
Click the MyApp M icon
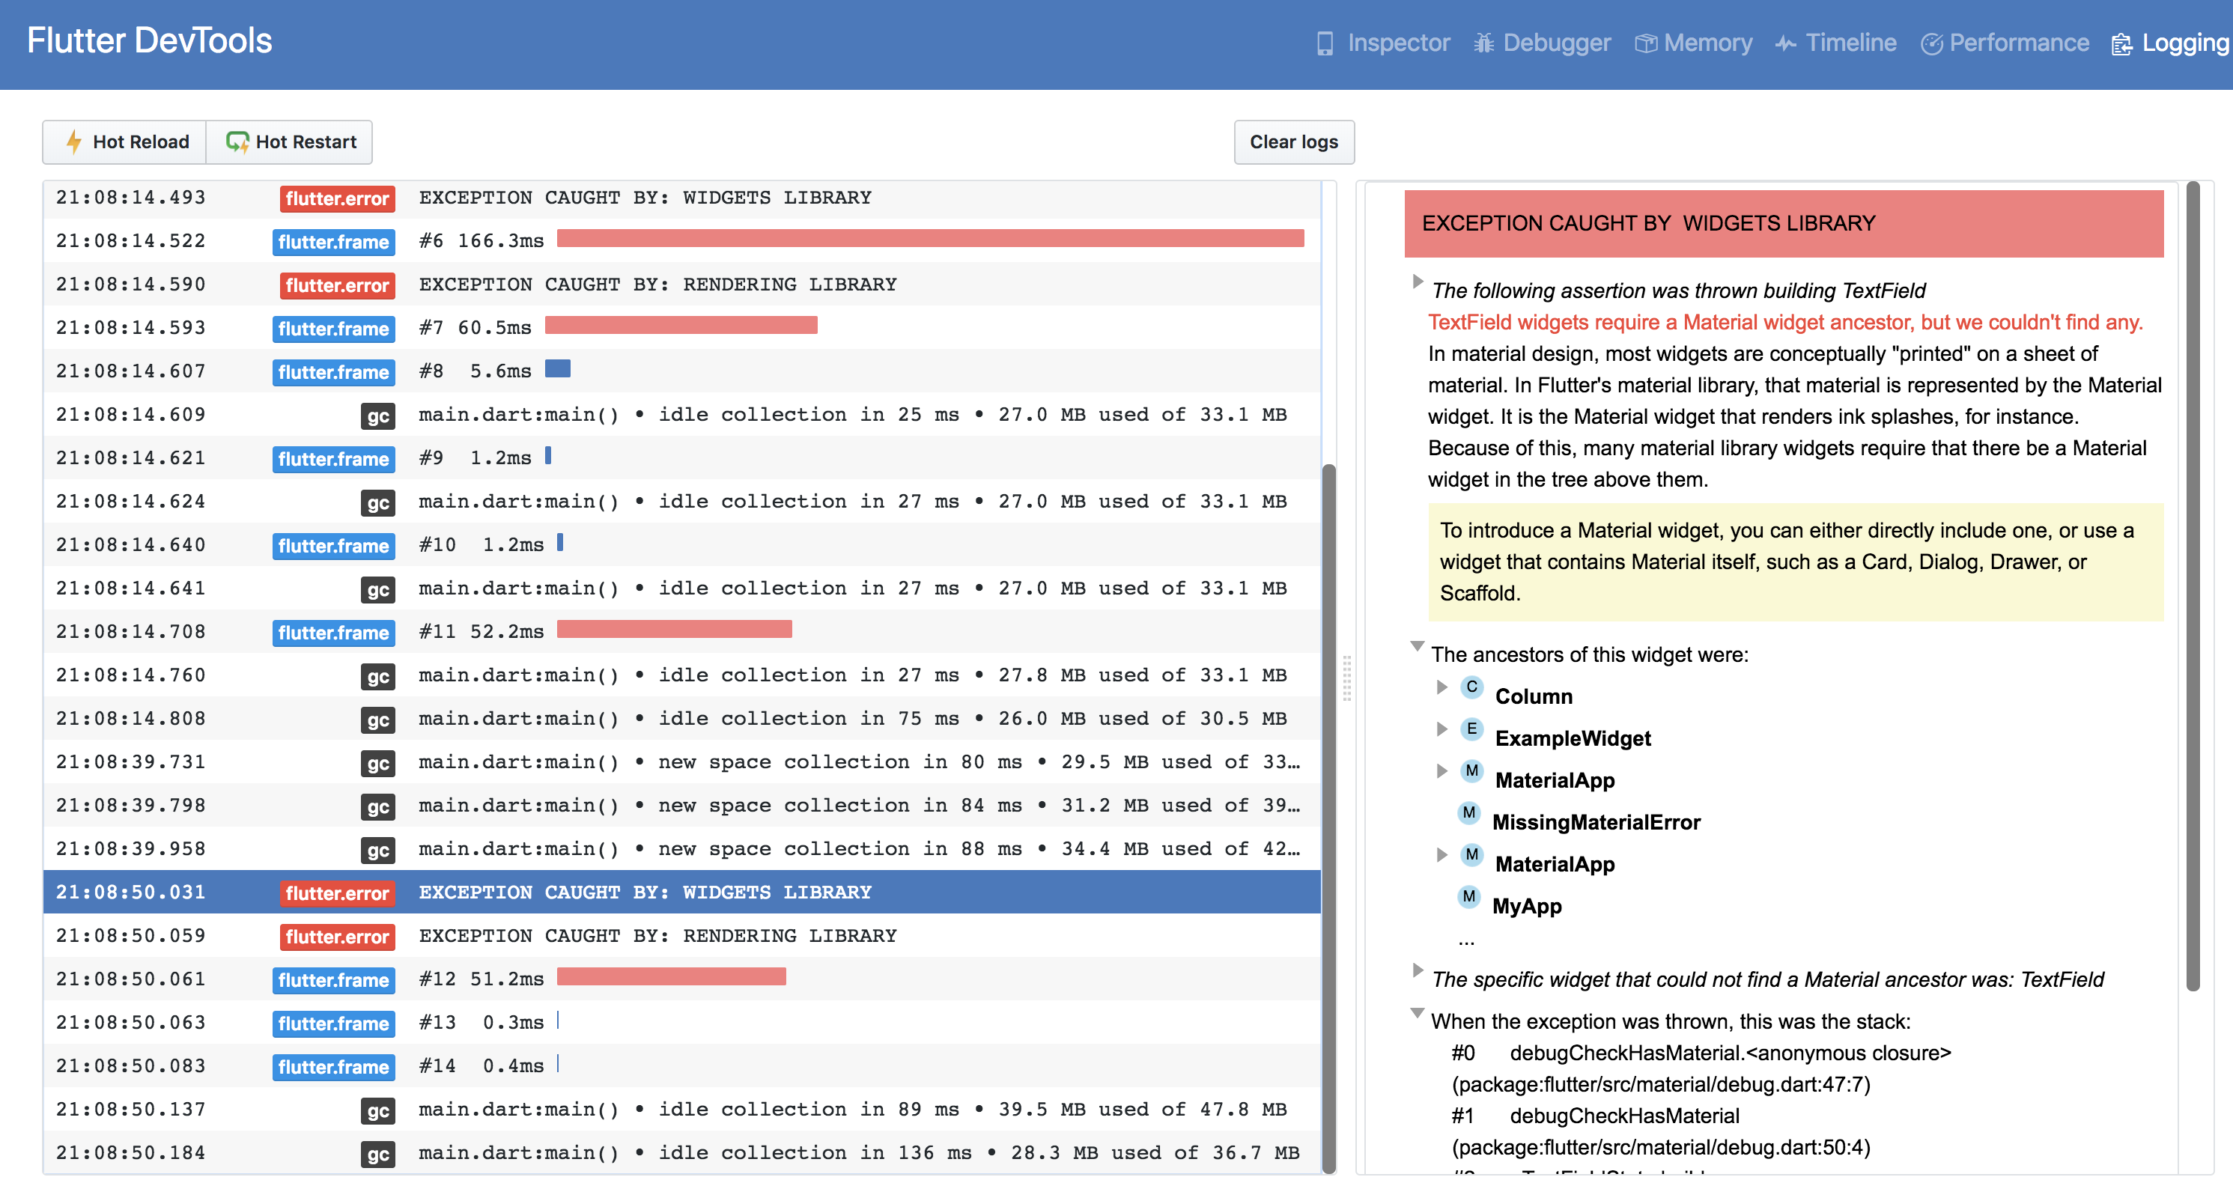(1468, 896)
